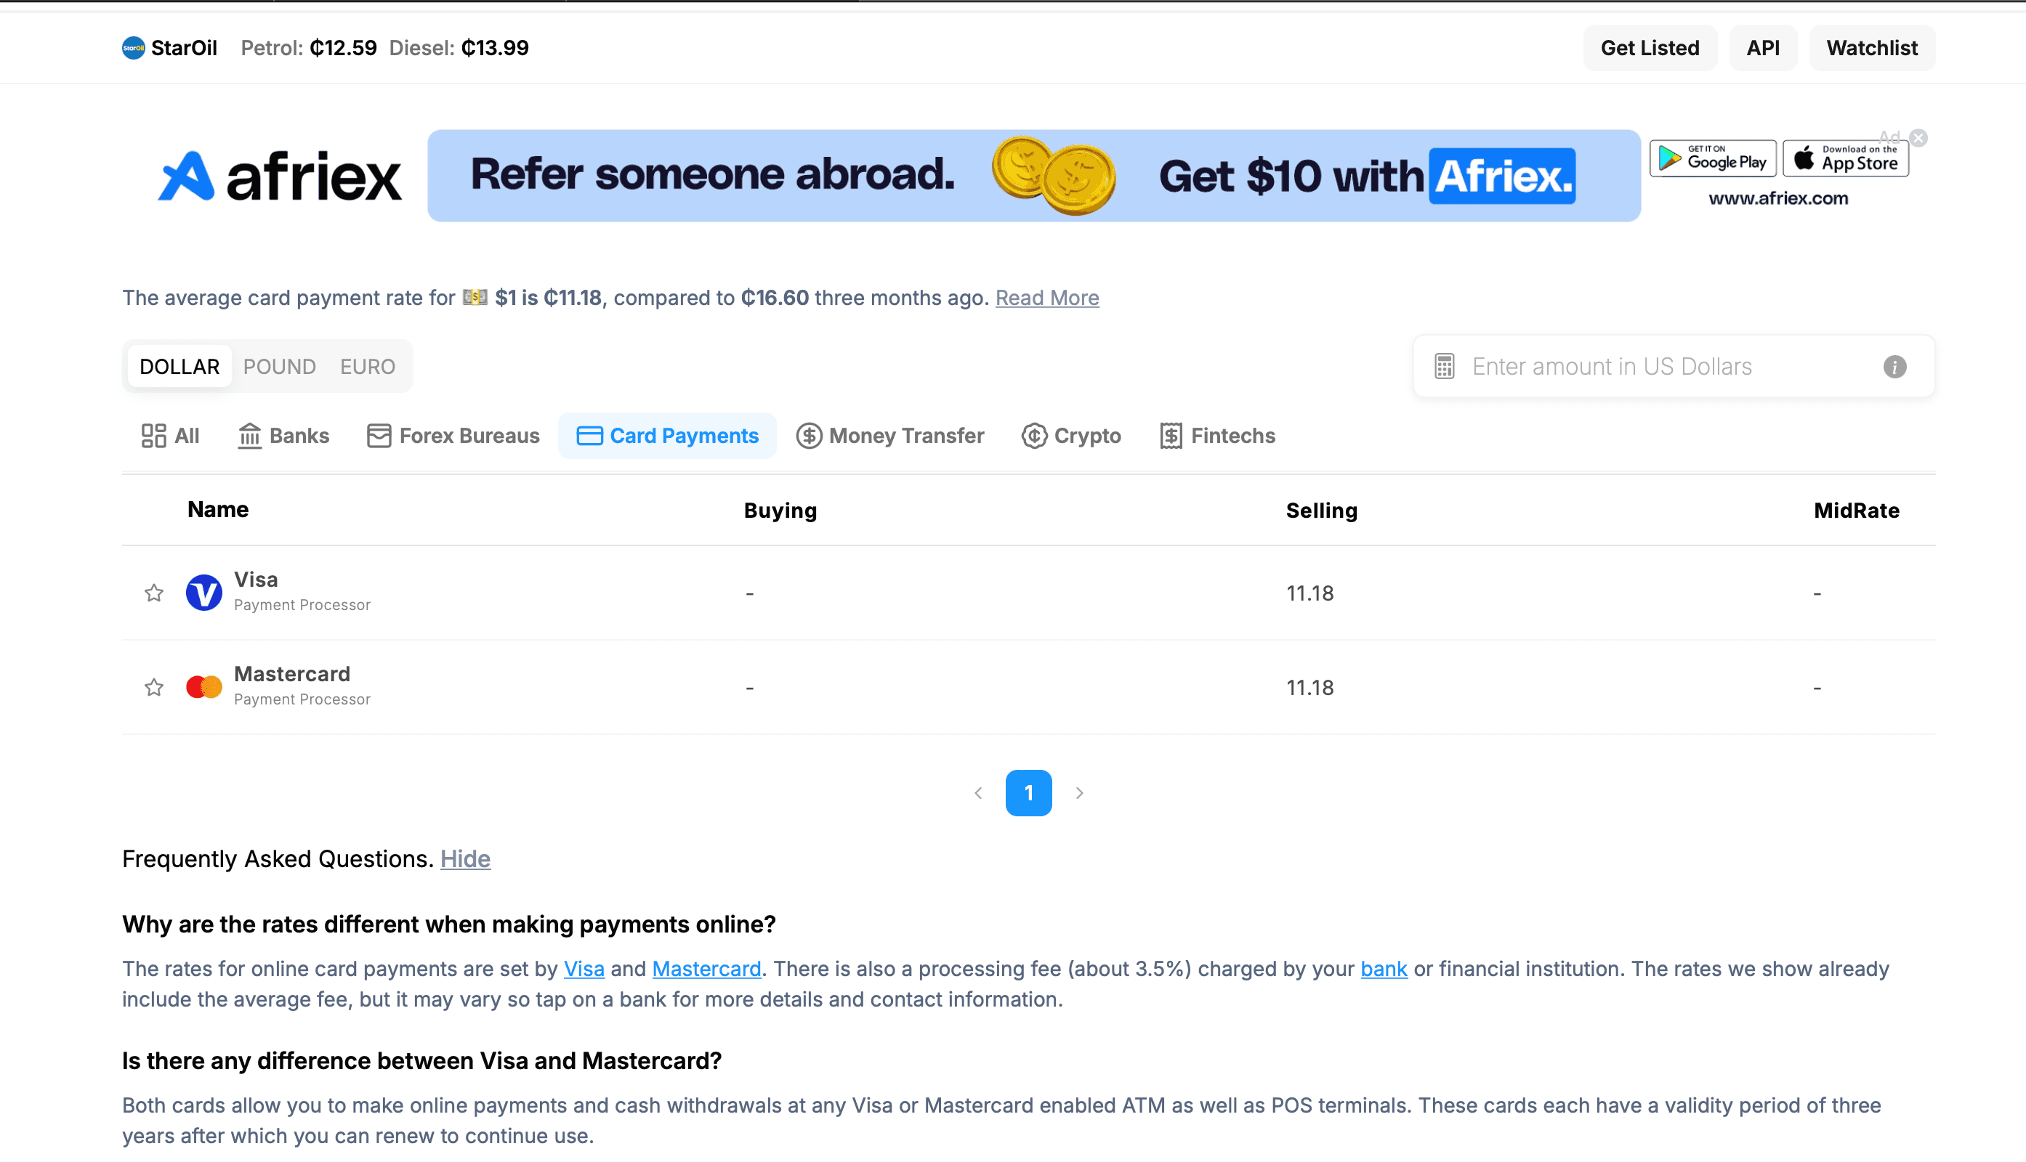Click the calculator icon in the amount field
Viewport: 2026px width, 1162px height.
[1442, 366]
